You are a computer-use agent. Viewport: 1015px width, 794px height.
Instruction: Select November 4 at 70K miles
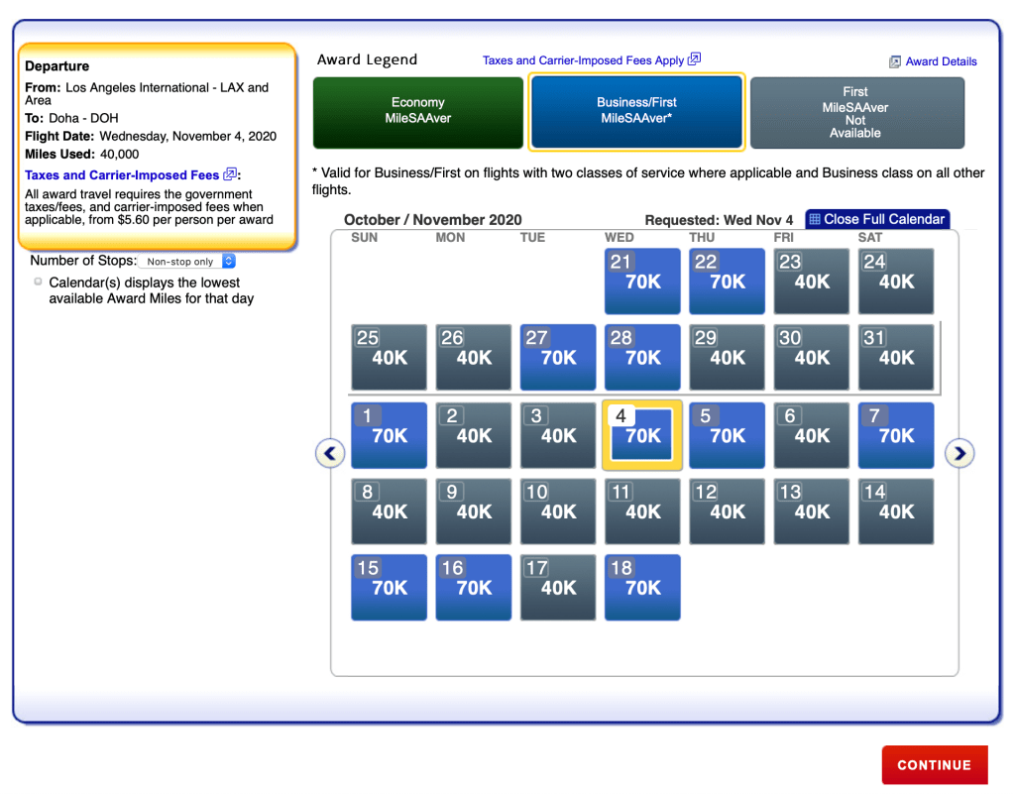pyautogui.click(x=642, y=435)
